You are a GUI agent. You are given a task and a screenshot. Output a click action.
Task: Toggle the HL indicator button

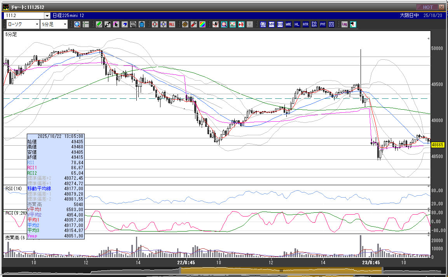coord(297,24)
